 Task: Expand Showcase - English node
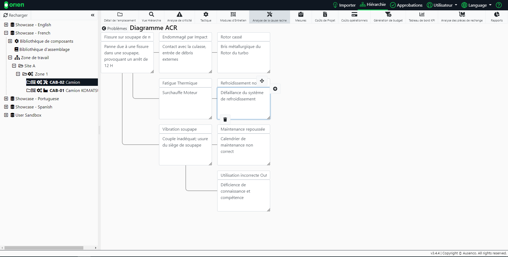(x=6, y=25)
